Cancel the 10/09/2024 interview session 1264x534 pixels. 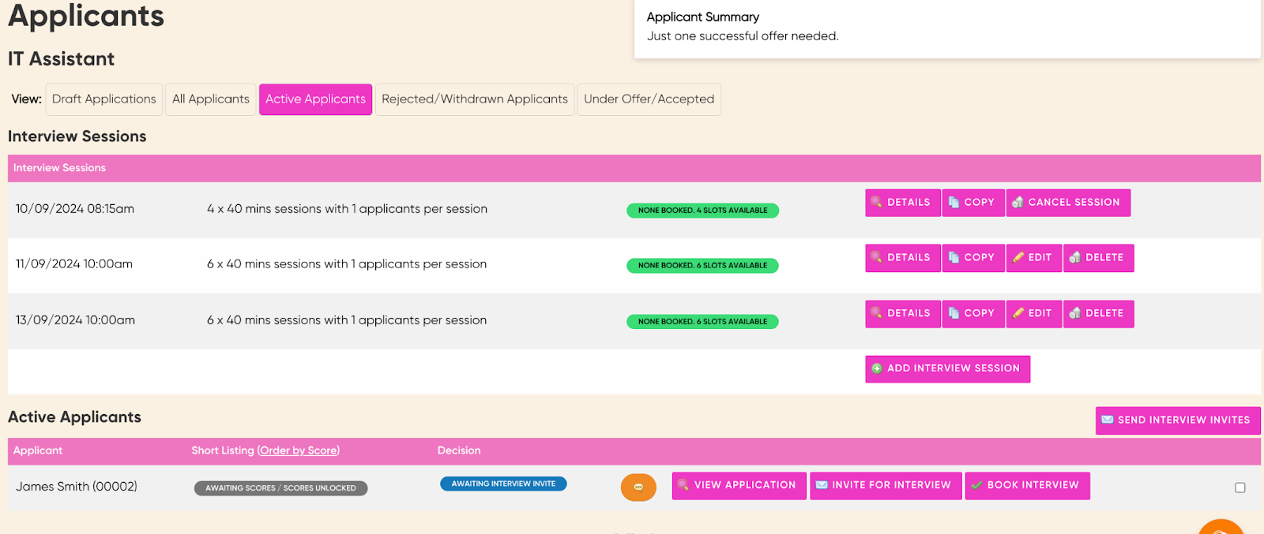[x=1067, y=203]
